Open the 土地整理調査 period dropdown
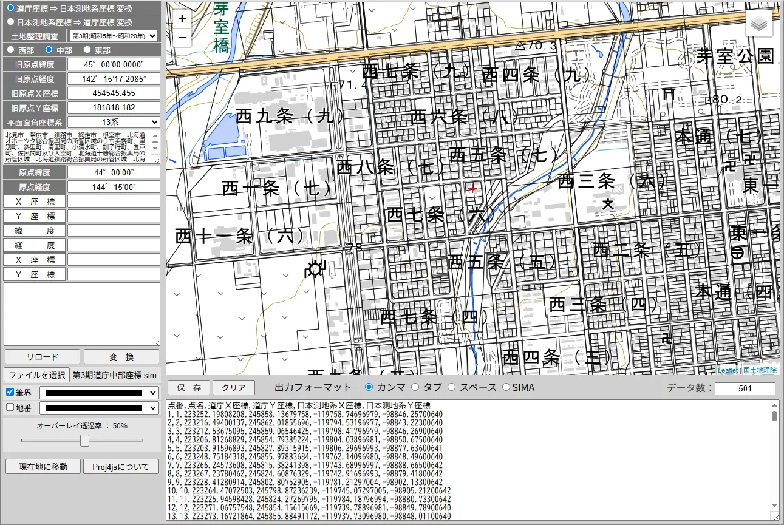Image resolution: width=784 pixels, height=525 pixels. pos(114,36)
